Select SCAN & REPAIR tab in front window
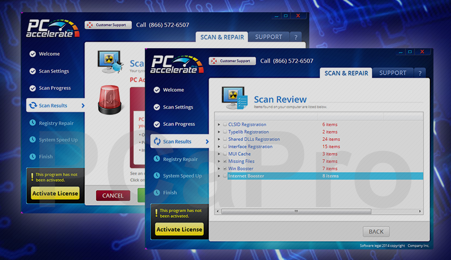 [346, 73]
